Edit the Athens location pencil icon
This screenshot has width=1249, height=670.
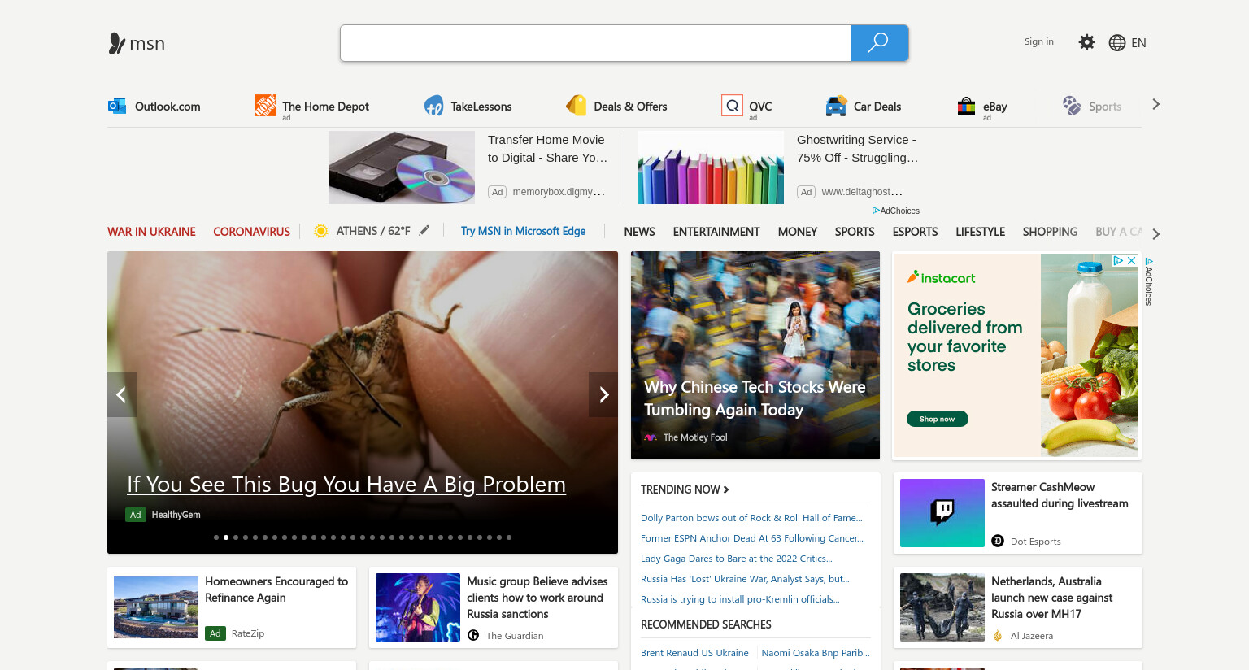(424, 231)
